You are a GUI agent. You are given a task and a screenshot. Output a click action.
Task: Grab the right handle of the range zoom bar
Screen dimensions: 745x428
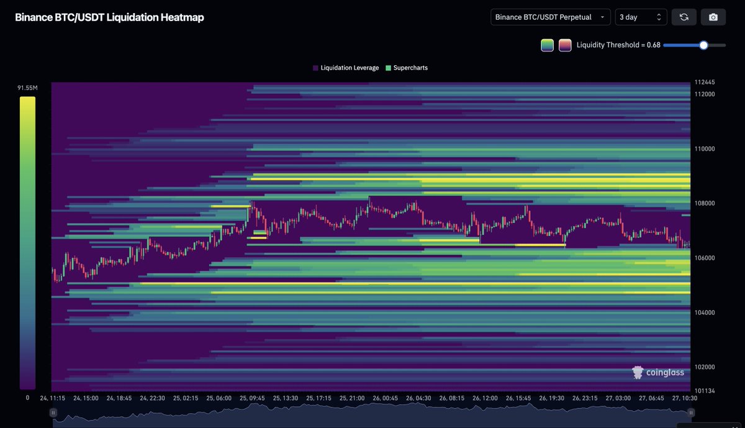(x=691, y=412)
